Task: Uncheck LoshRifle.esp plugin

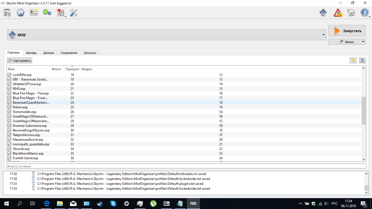Action: [9, 75]
